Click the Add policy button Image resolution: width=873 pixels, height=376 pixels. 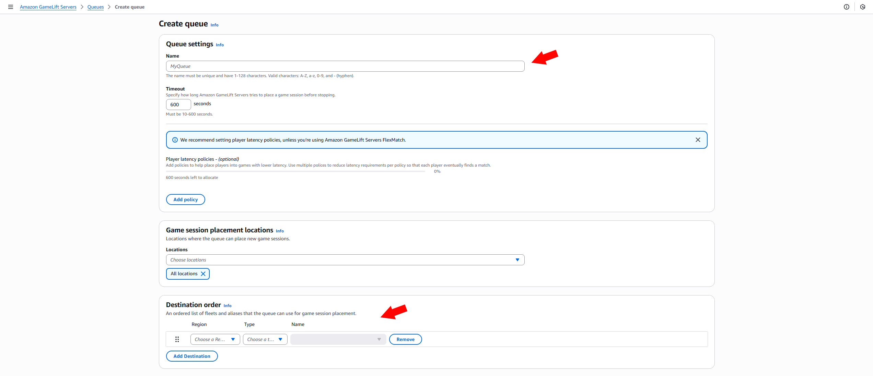pyautogui.click(x=185, y=199)
